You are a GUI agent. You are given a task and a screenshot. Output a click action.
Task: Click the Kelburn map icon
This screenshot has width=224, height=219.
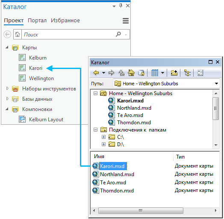22,57
